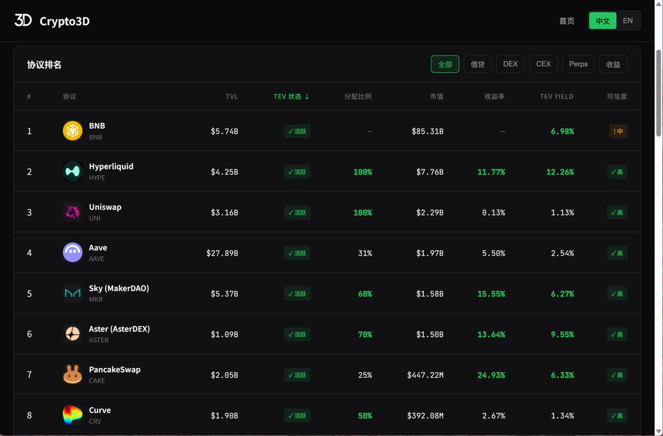663x436 pixels.
Task: Click BNB TEV yield 6.98%
Action: tap(562, 132)
